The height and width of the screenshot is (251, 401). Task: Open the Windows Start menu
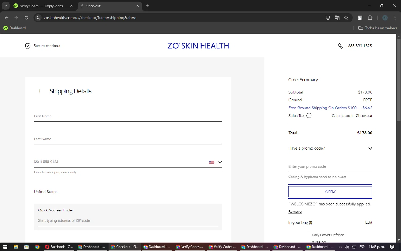[x=5, y=247]
